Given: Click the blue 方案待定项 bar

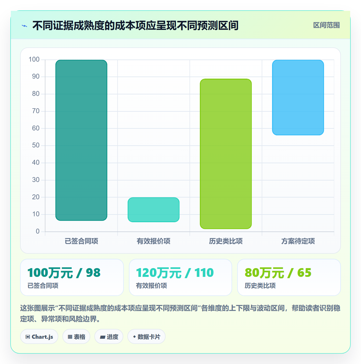Looking at the screenshot, I should point(298,97).
